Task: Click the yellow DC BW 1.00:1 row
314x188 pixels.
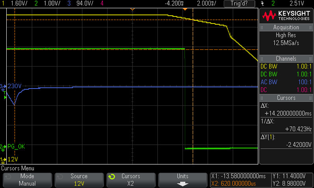Action: click(x=286, y=66)
